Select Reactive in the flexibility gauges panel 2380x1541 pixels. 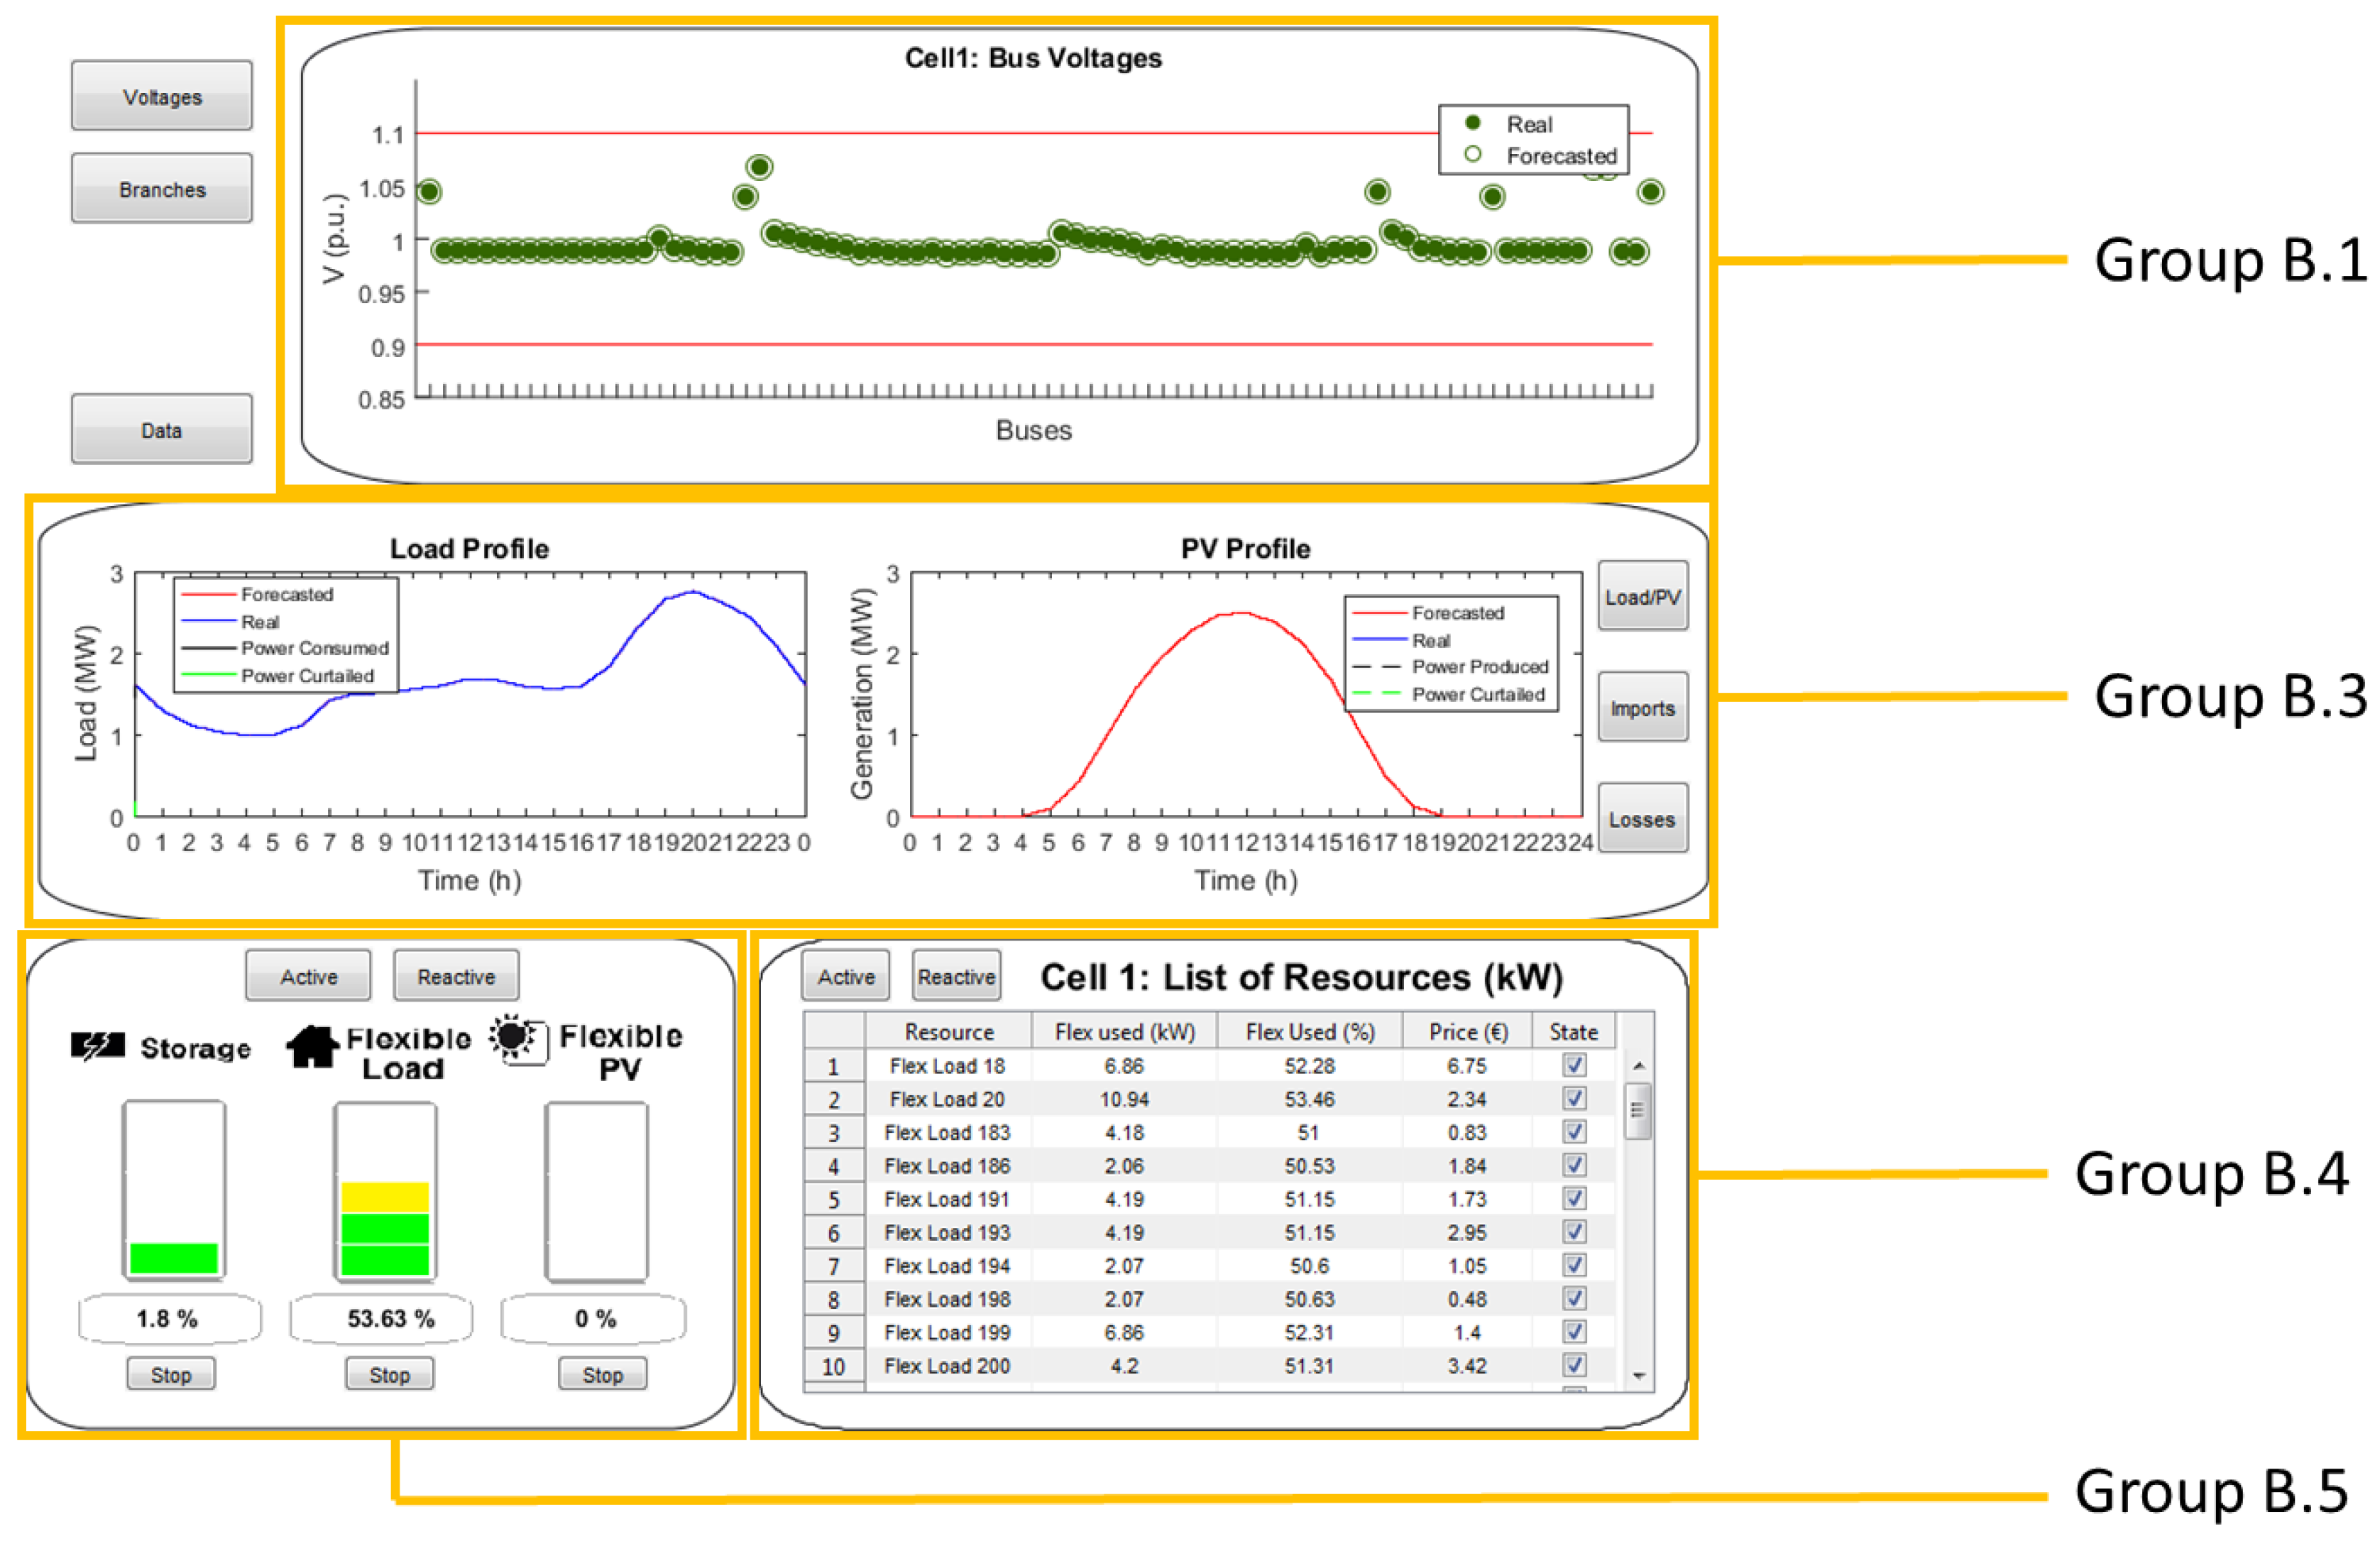456,976
